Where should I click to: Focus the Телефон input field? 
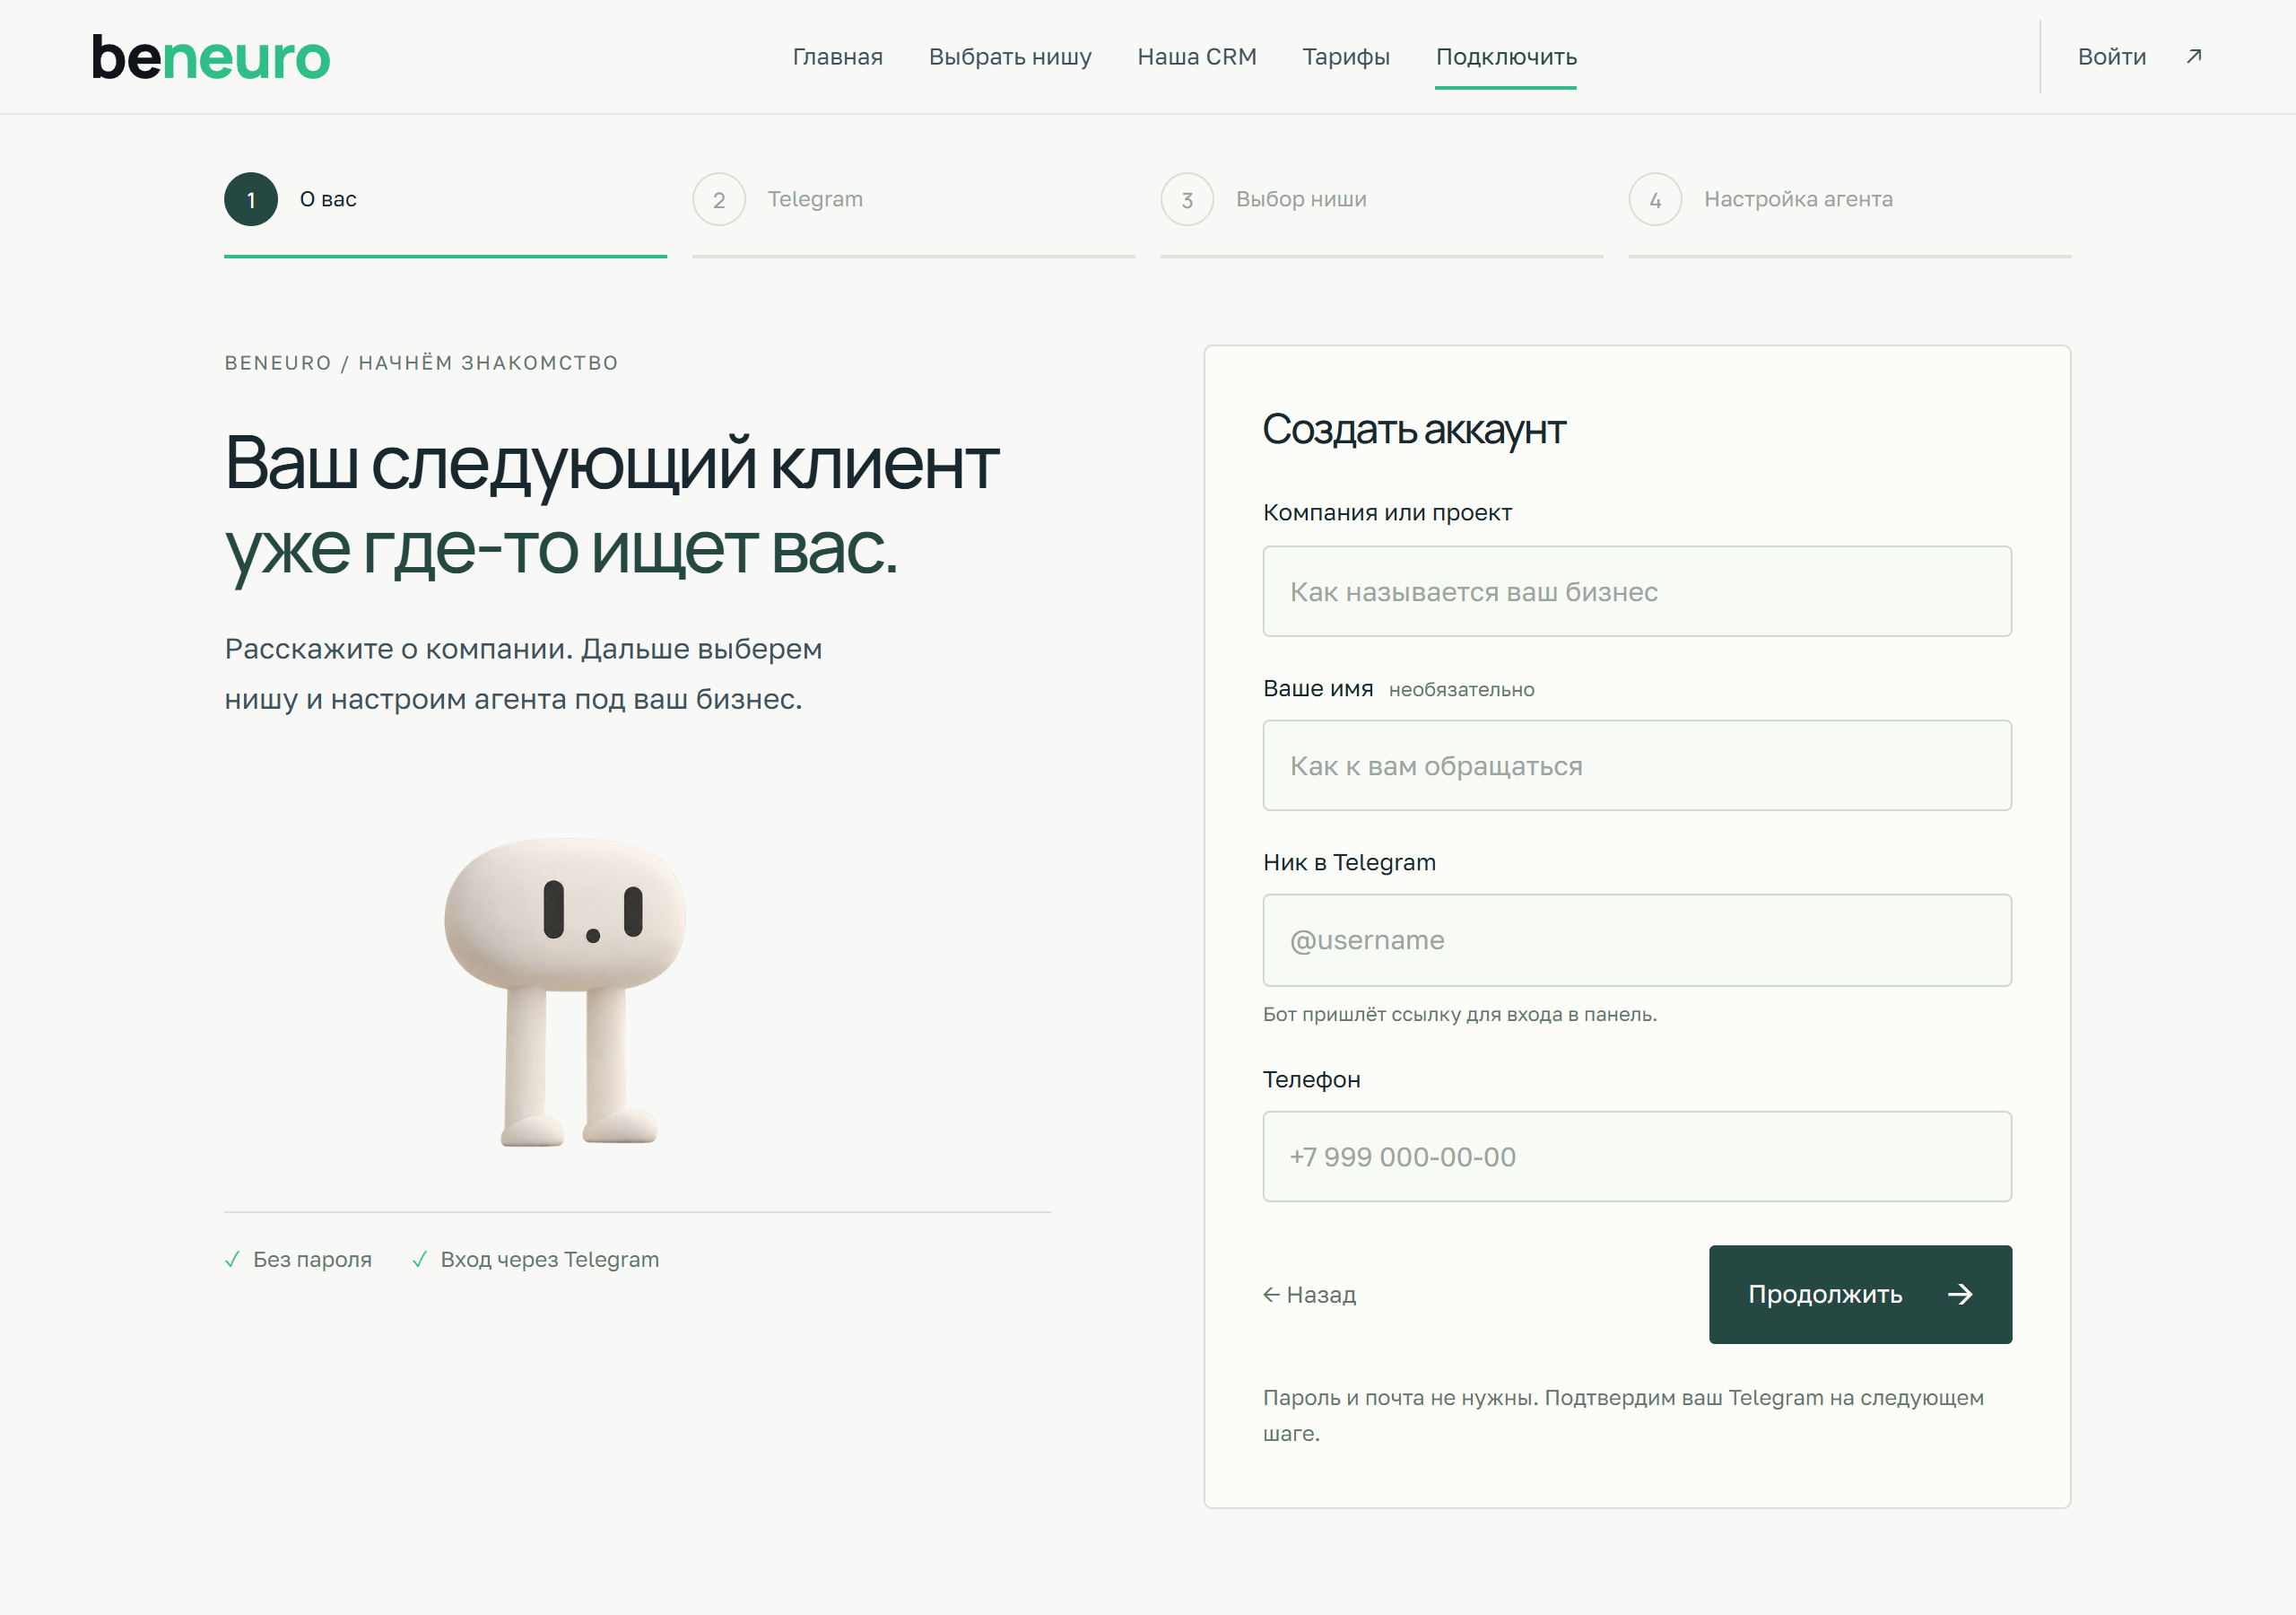pos(1637,1157)
